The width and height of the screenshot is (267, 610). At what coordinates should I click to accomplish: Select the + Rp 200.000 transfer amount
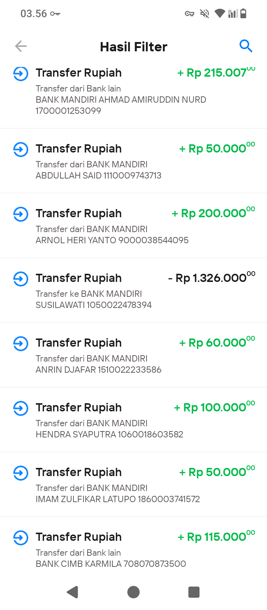(x=213, y=213)
